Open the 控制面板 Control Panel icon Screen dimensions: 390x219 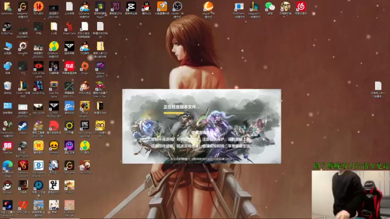[x=7, y=106]
